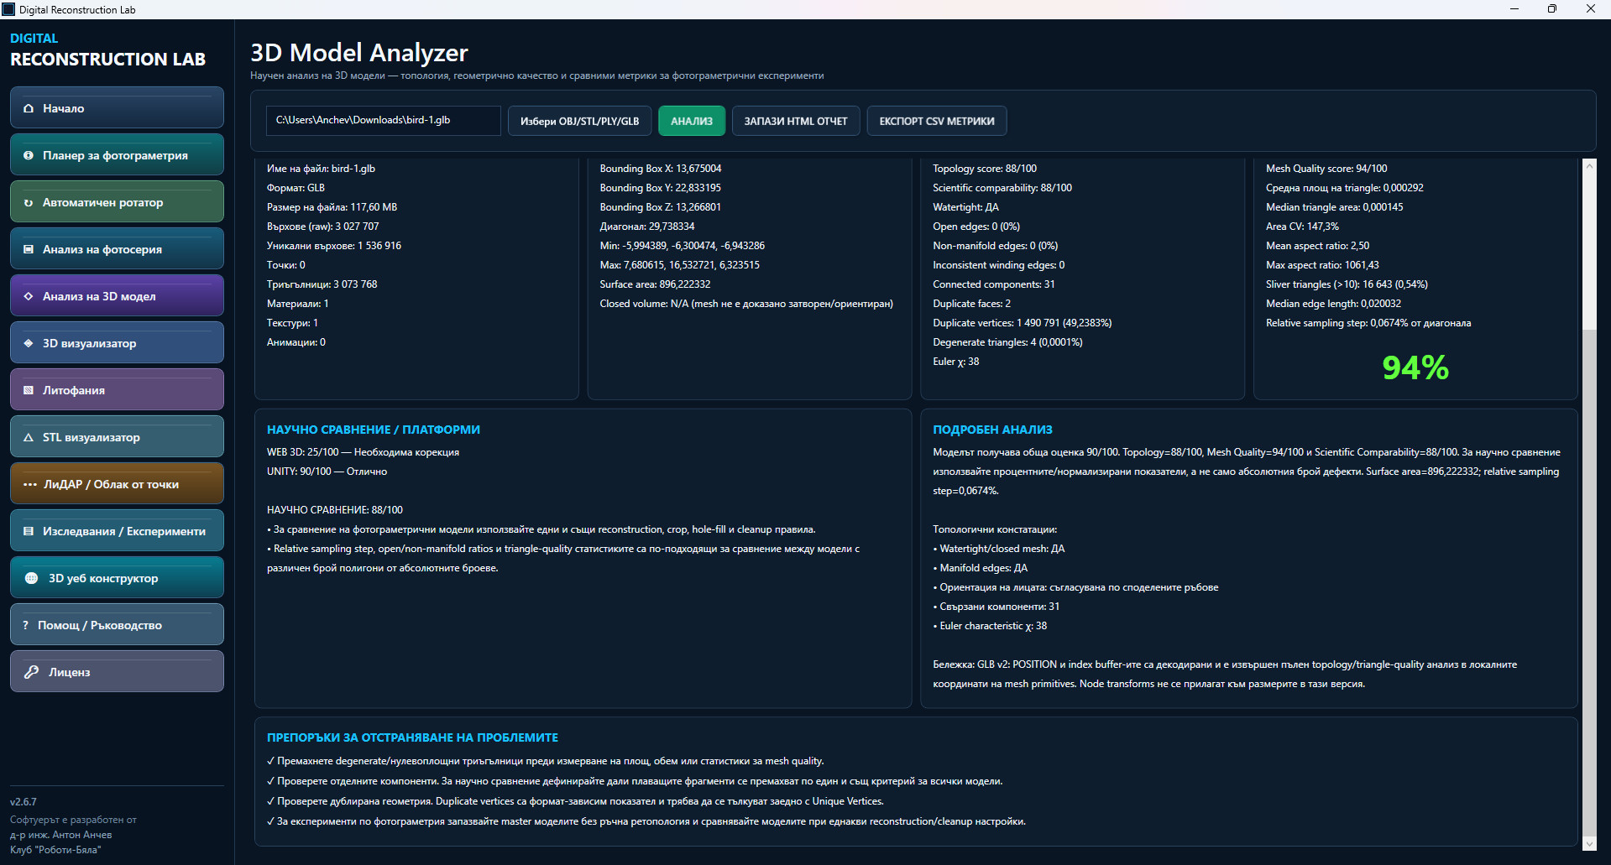Click the 'Topology score: 88/100' line
The height and width of the screenshot is (865, 1611).
click(985, 169)
